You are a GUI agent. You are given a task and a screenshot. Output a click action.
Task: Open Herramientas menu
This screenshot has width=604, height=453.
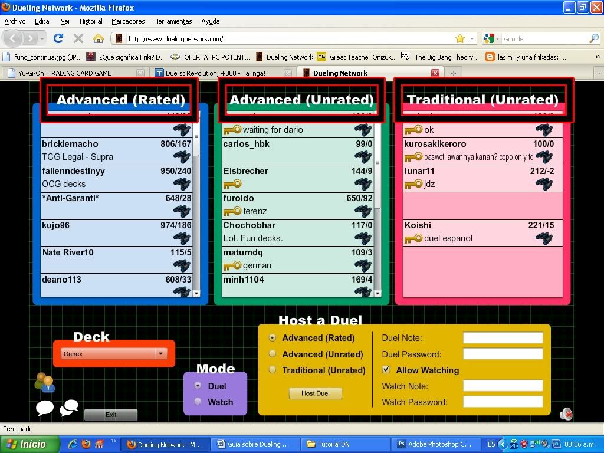click(x=173, y=22)
